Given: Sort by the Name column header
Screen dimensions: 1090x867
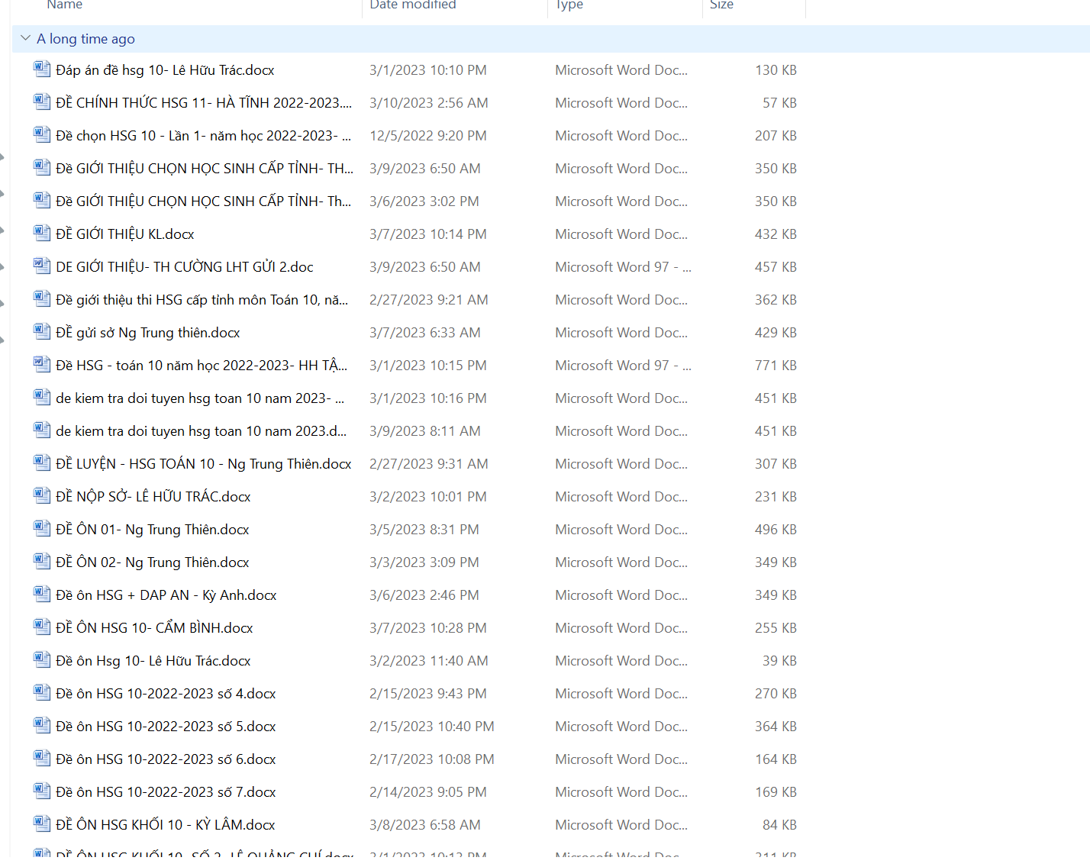Looking at the screenshot, I should coord(65,5).
